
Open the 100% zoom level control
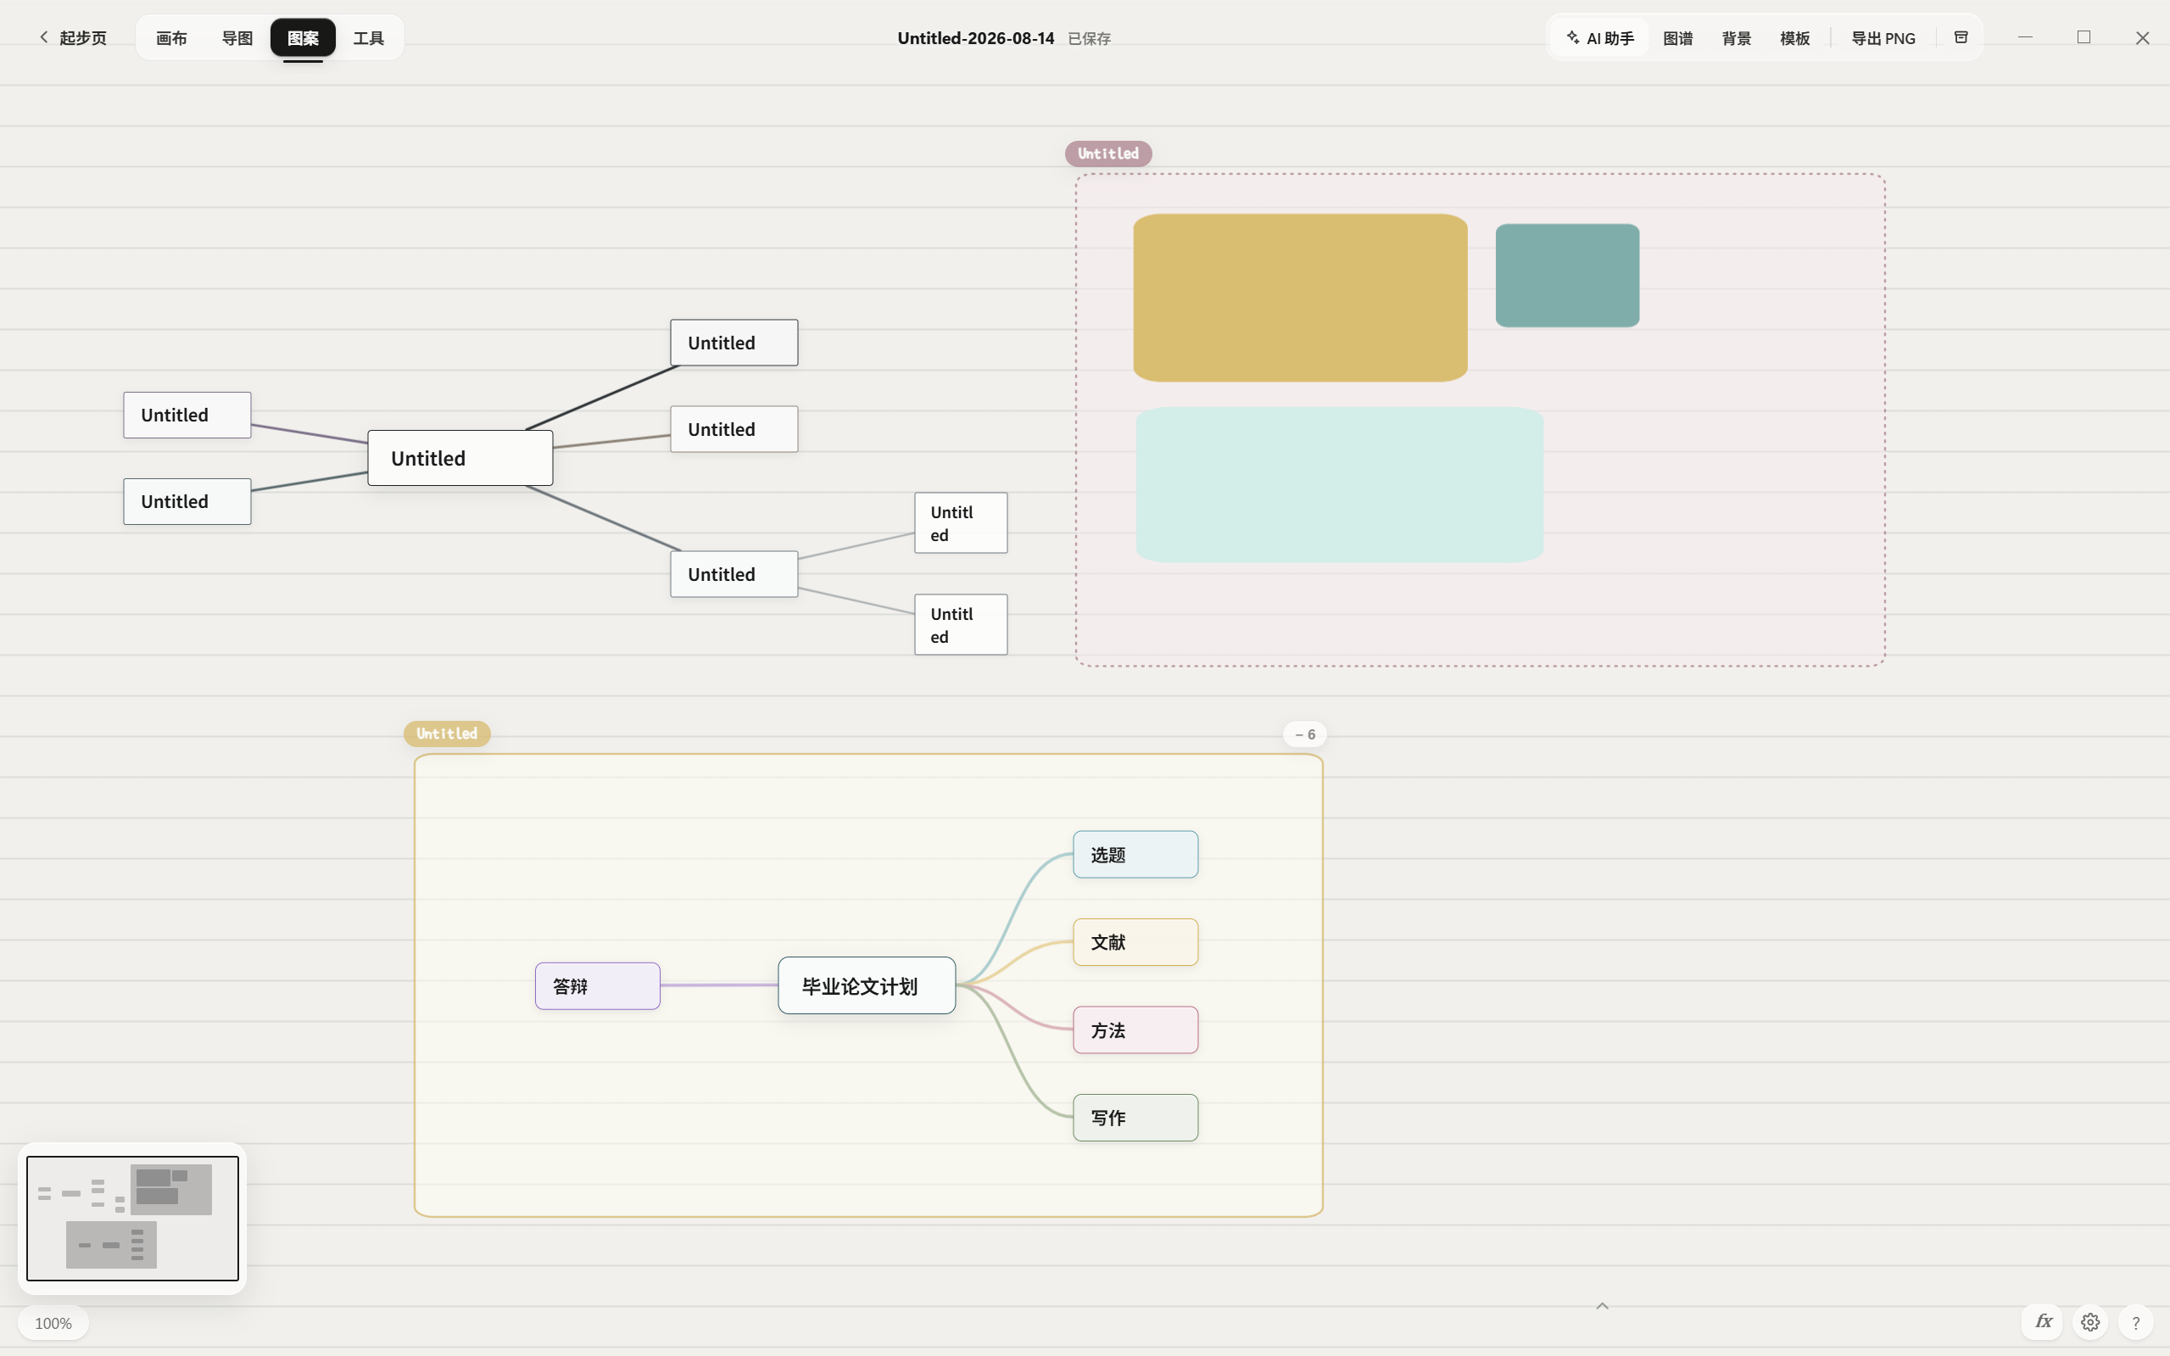[x=53, y=1323]
